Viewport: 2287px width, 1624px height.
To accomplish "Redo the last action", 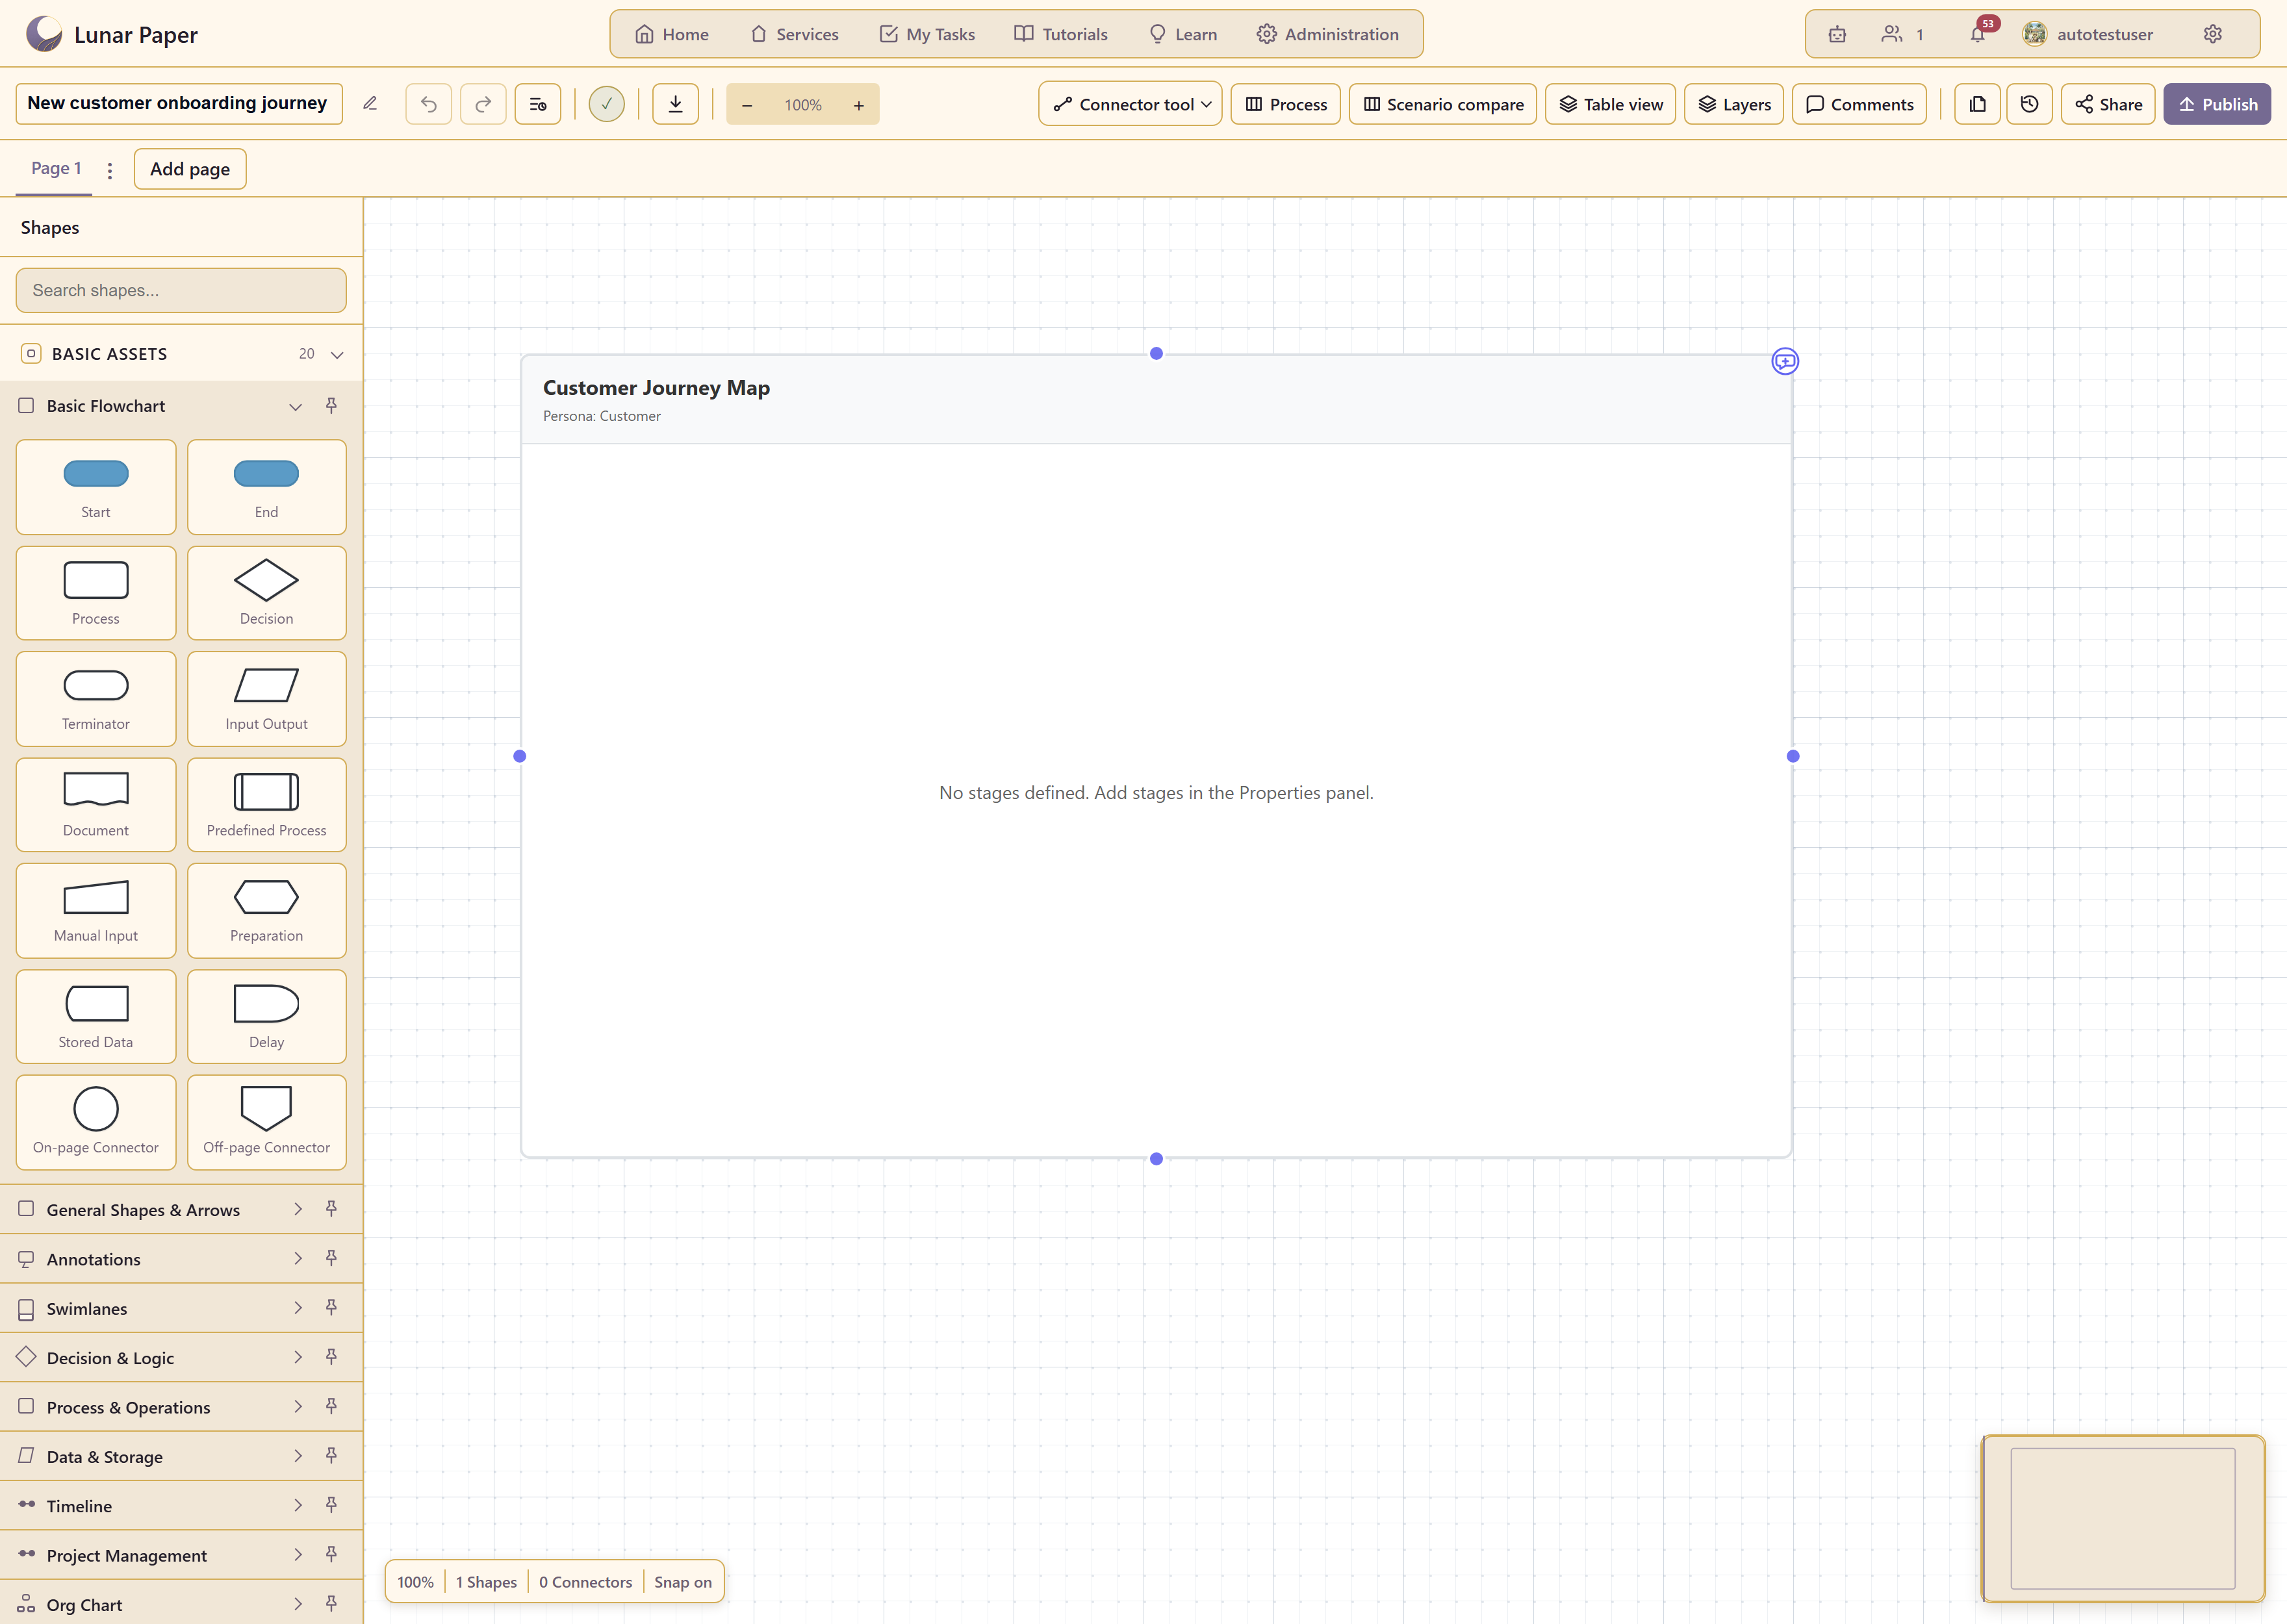I will point(483,104).
